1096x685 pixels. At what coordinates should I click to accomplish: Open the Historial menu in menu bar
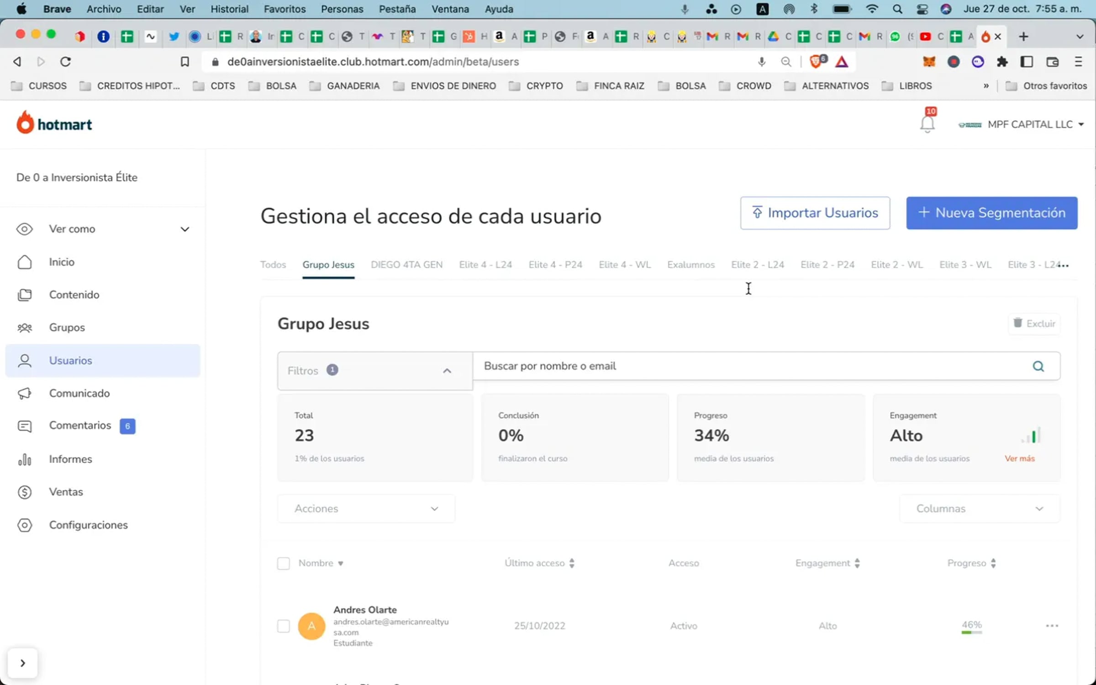tap(229, 9)
